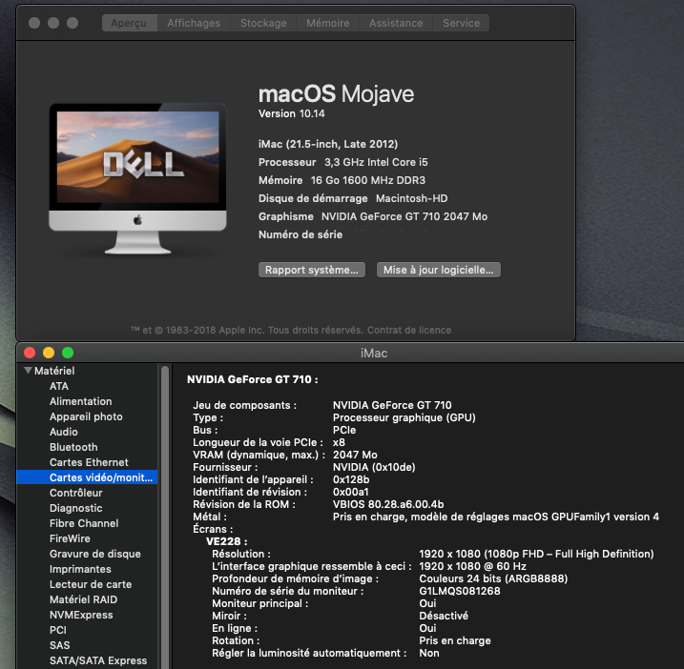
Task: Click the 1920 x 1080 @ 60 Hz value
Action: [x=472, y=566]
